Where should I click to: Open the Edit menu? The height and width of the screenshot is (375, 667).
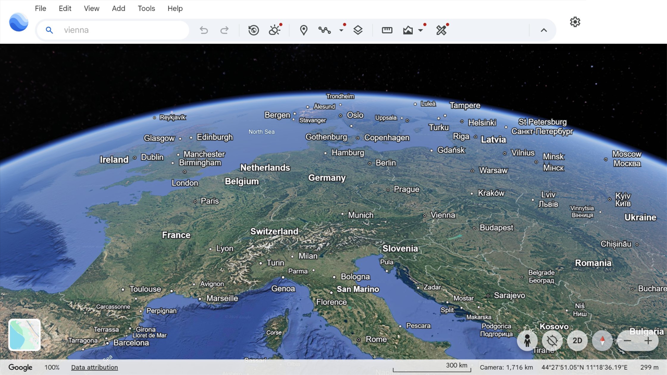65,8
